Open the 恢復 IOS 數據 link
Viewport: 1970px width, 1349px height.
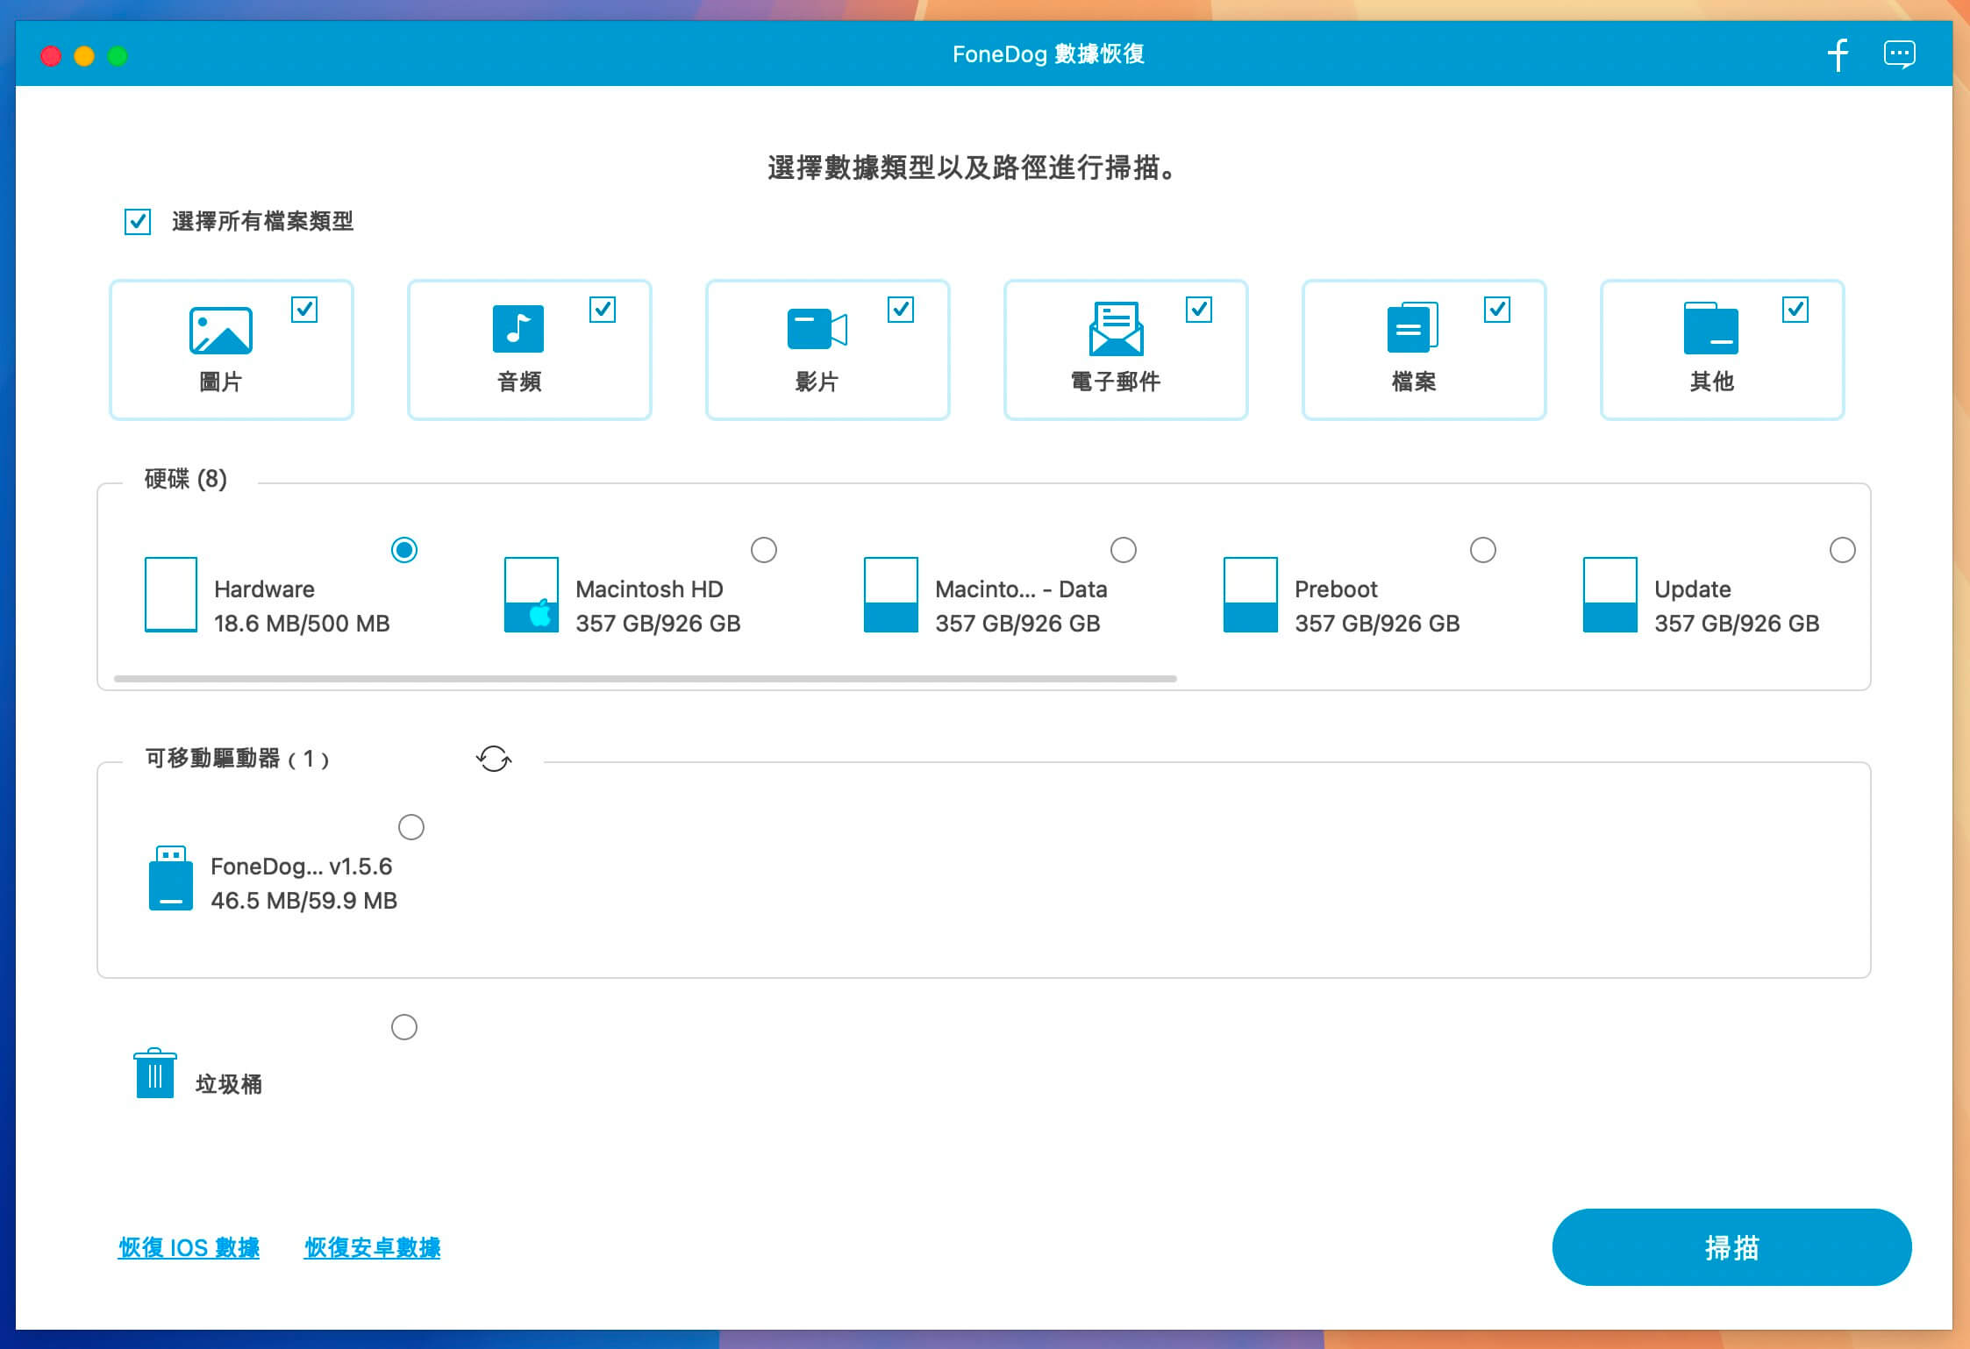click(189, 1247)
